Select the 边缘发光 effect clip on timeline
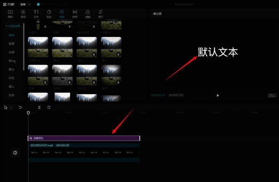This screenshot has height=182, width=279. coord(84,138)
